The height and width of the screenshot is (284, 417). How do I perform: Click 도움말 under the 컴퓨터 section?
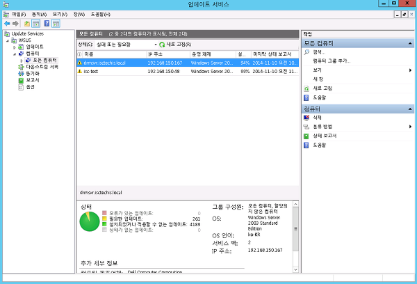tap(320, 145)
